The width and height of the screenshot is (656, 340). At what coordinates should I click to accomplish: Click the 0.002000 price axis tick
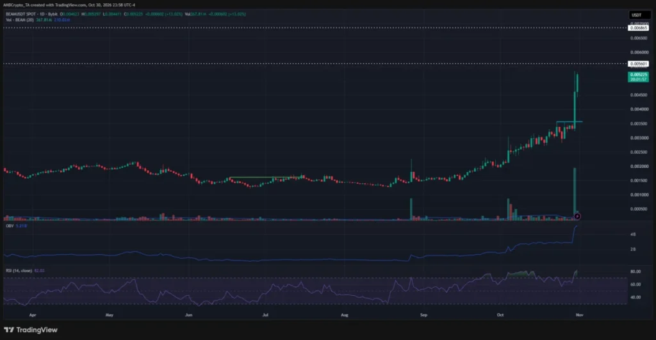point(639,166)
